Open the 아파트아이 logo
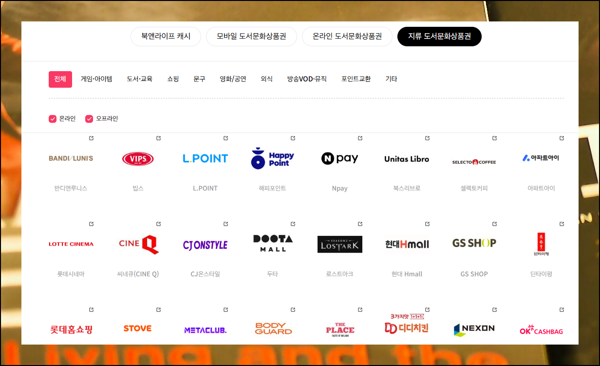 (x=541, y=158)
